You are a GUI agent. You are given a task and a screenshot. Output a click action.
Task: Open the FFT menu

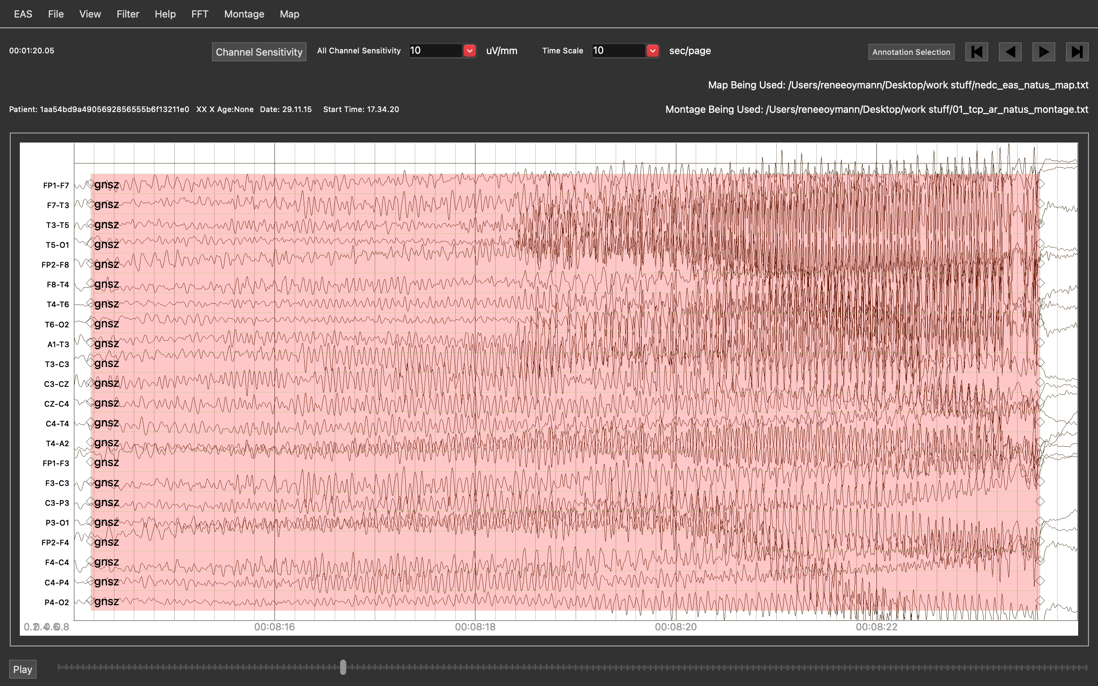click(200, 14)
